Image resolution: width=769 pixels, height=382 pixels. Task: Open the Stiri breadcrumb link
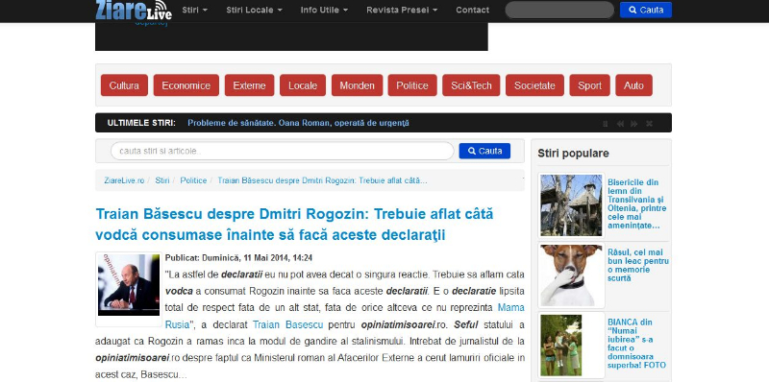click(x=162, y=180)
